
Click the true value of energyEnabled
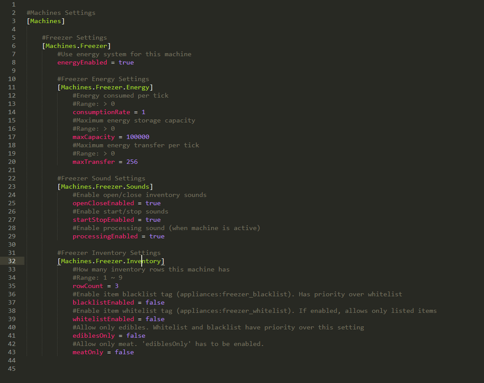point(126,62)
